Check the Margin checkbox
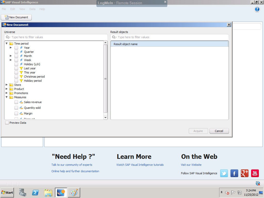The width and height of the screenshot is (264, 198). click(16, 113)
